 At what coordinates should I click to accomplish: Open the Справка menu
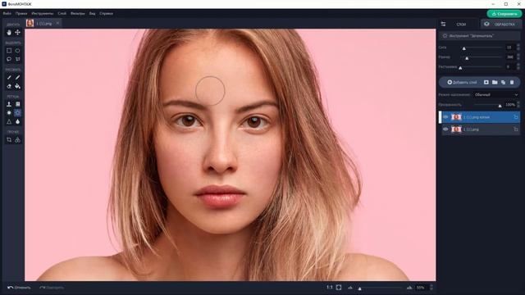[106, 14]
